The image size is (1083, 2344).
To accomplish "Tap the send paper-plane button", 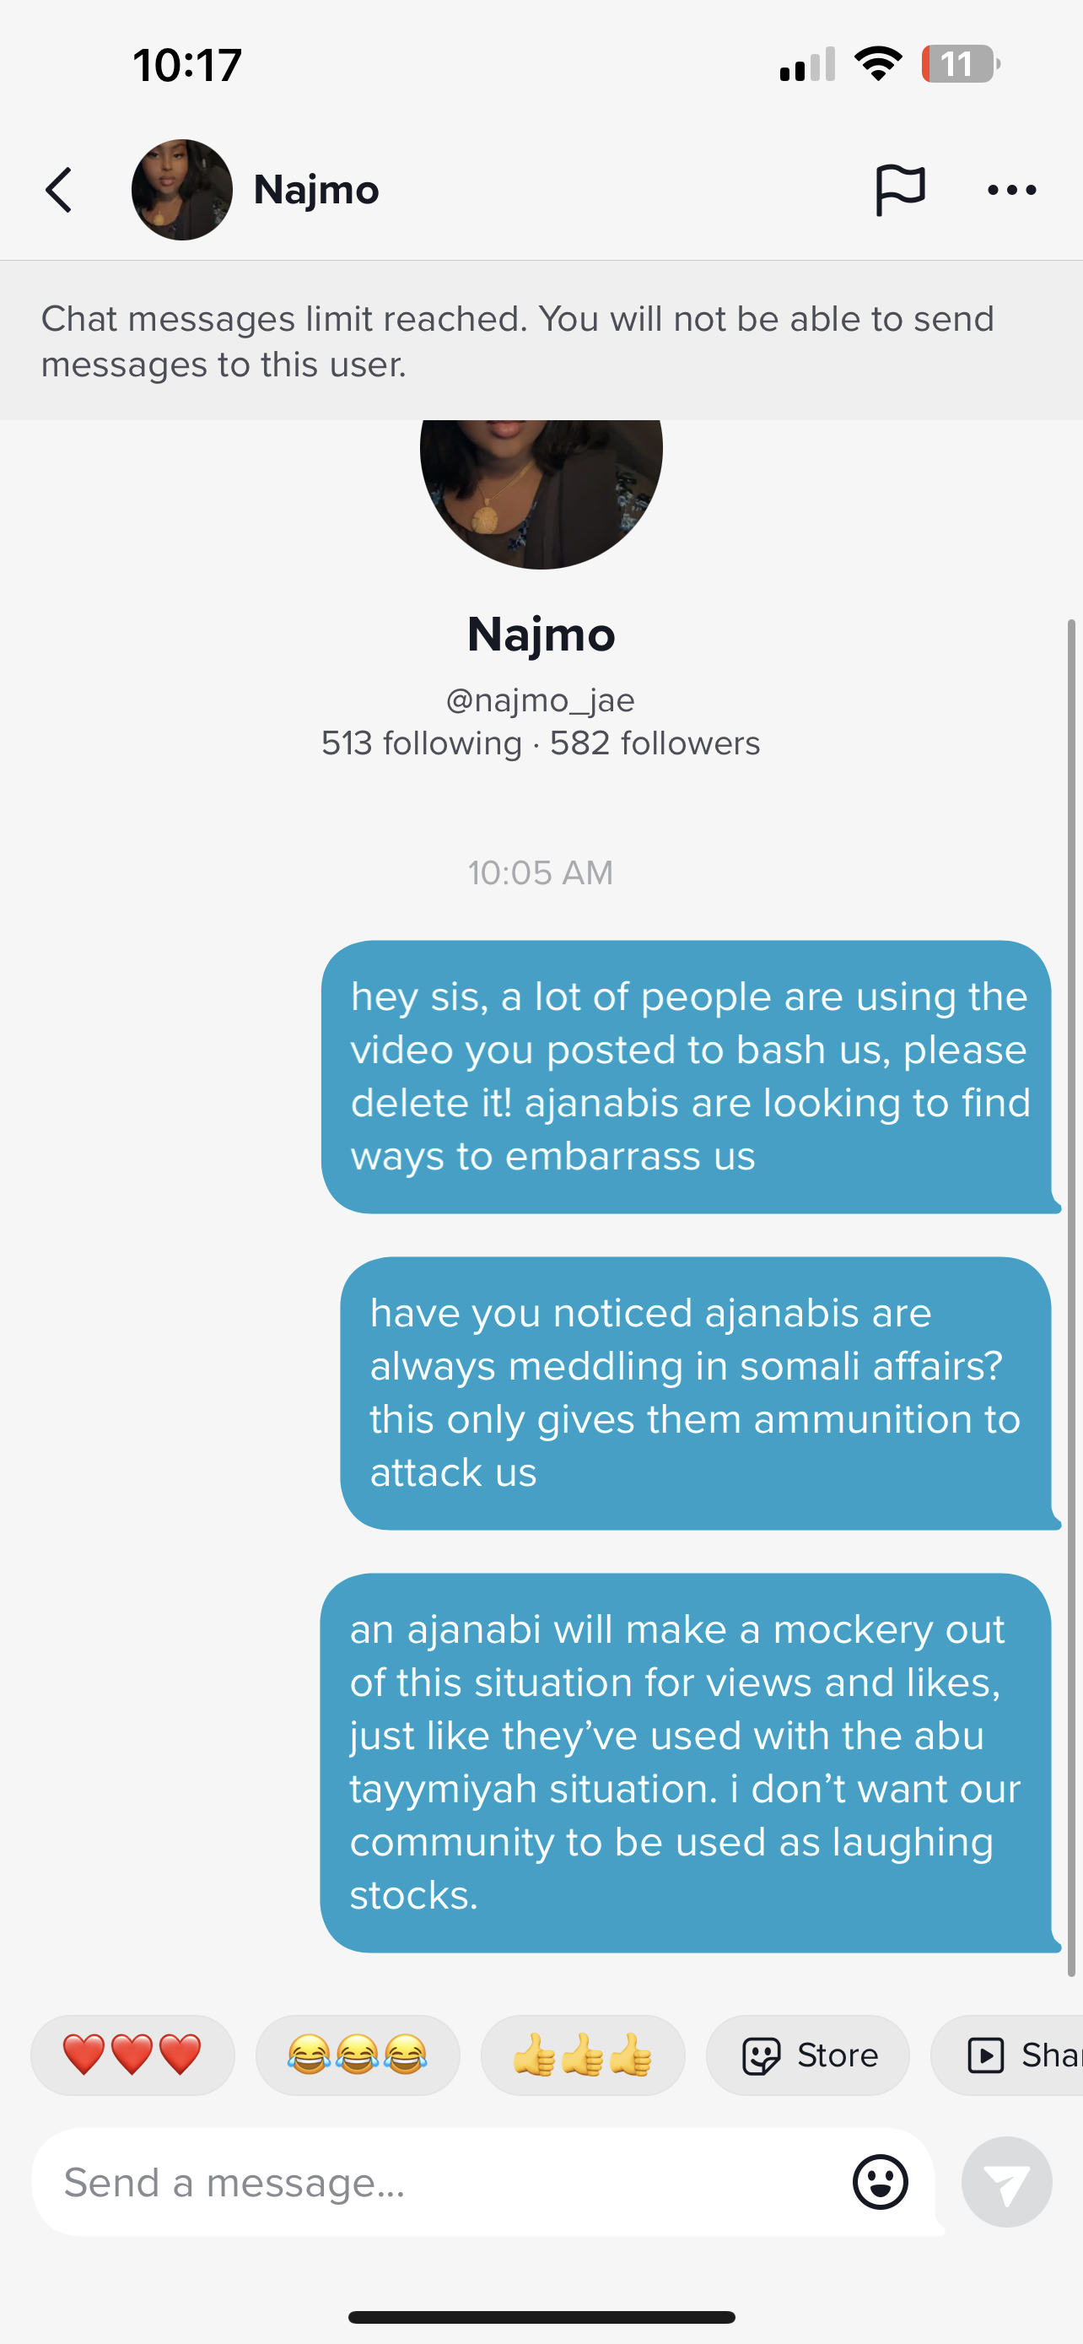I will point(1006,2181).
